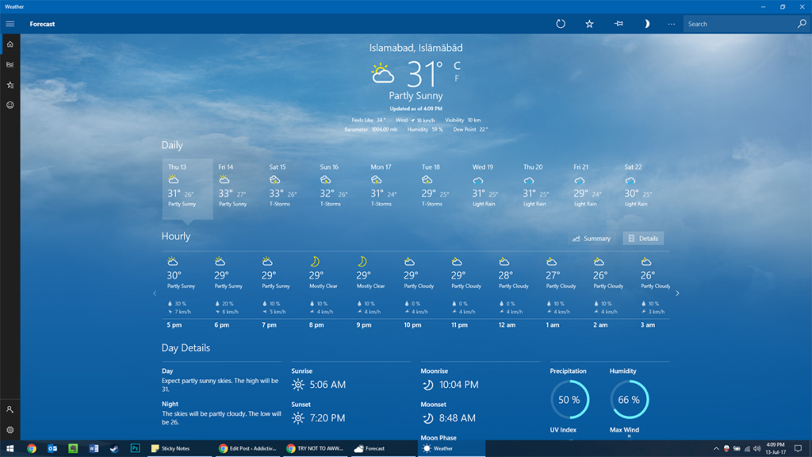Viewport: 812px width, 457px height.
Task: Switch Hourly view to Summary
Action: click(x=592, y=238)
